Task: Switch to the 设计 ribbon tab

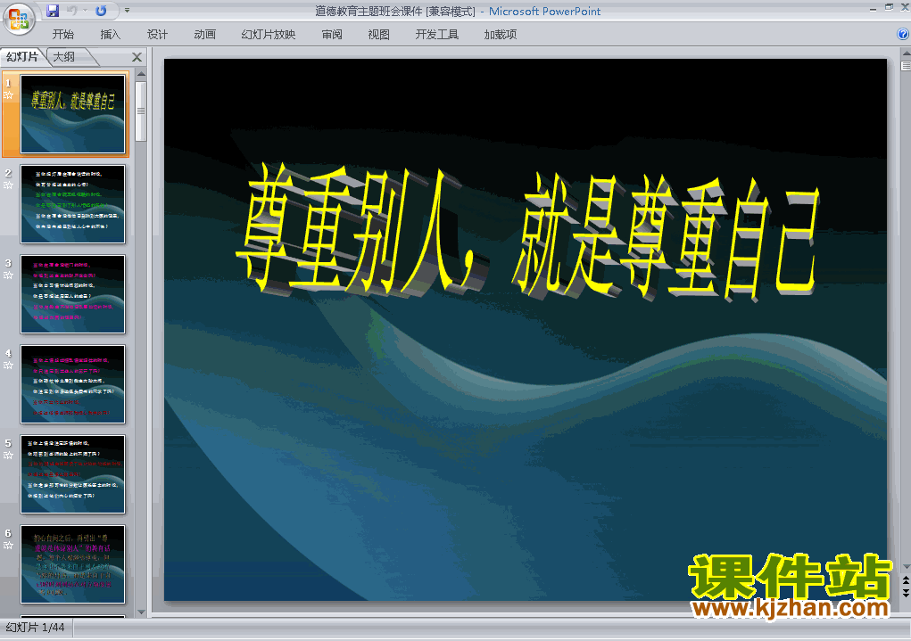Action: (157, 34)
